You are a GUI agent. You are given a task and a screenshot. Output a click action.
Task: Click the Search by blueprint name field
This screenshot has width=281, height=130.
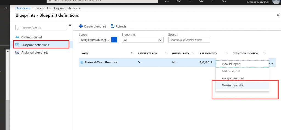[189, 40]
